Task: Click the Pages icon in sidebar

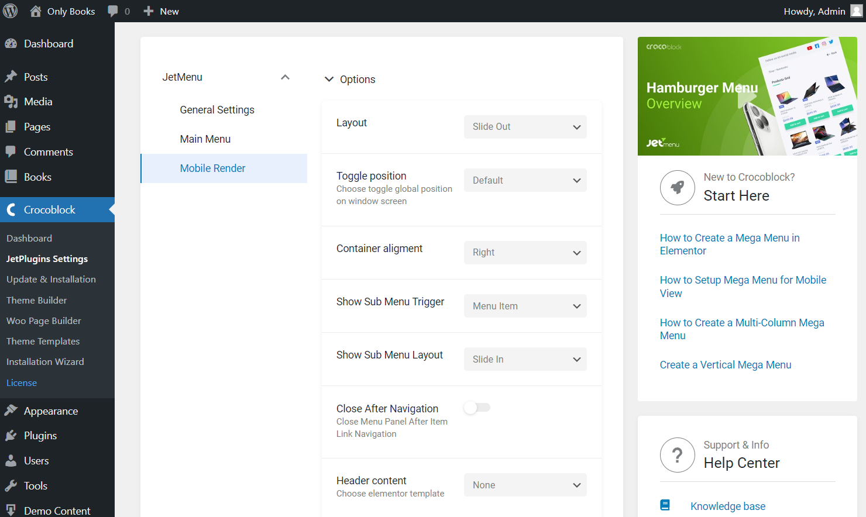Action: click(x=11, y=127)
